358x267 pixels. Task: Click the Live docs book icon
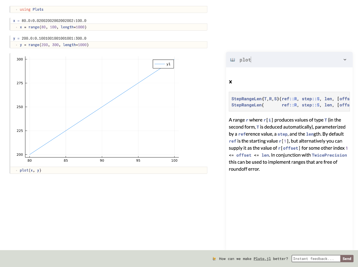(x=233, y=60)
